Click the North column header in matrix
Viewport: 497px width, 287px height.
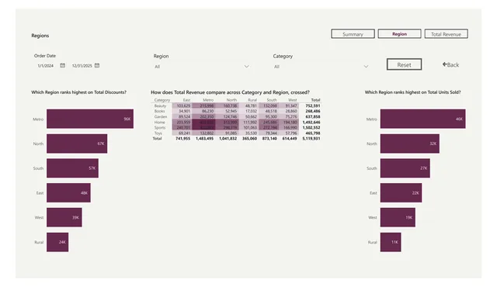[x=231, y=100]
